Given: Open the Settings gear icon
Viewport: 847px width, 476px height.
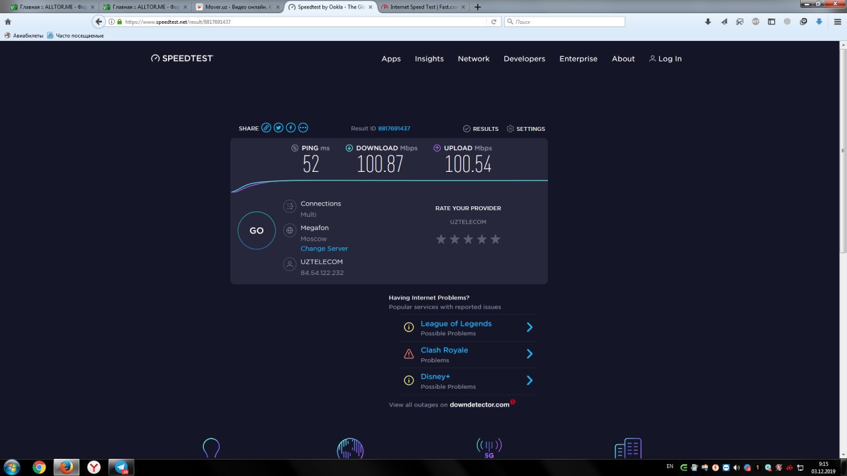Looking at the screenshot, I should [x=510, y=129].
